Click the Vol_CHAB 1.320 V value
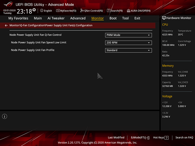The image size is (195, 146). 182,76
